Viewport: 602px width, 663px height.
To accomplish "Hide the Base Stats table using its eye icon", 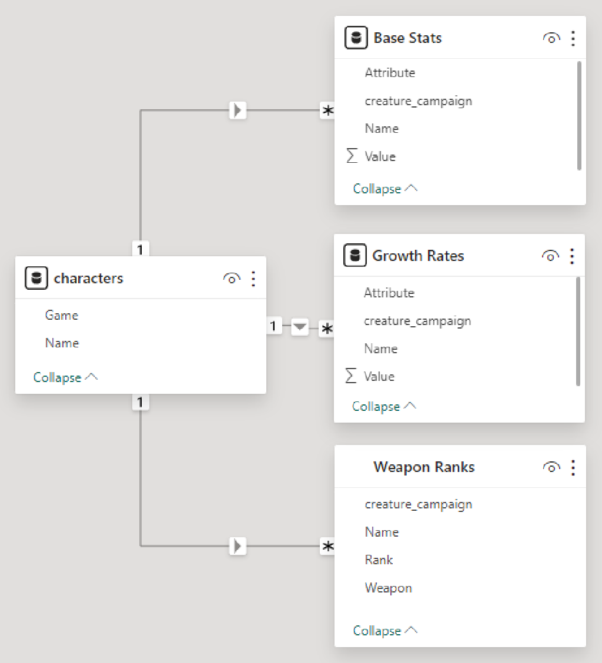I will 551,38.
